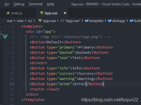
Task: Expand the arrow after template breadcrumb
Action: tap(106, 21)
